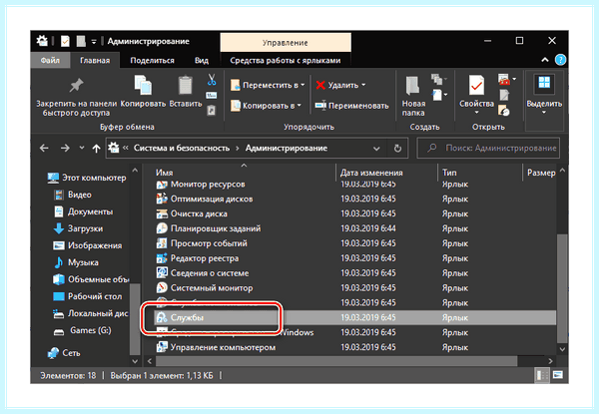Switch to details view icon in status bar
Viewport: 599px width, 414px height.
(542, 375)
